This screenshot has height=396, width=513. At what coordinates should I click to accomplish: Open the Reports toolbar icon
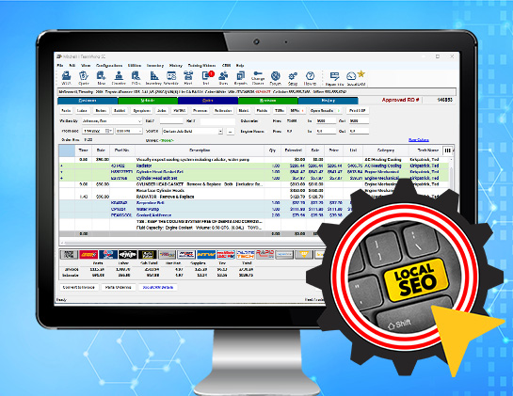tap(241, 78)
